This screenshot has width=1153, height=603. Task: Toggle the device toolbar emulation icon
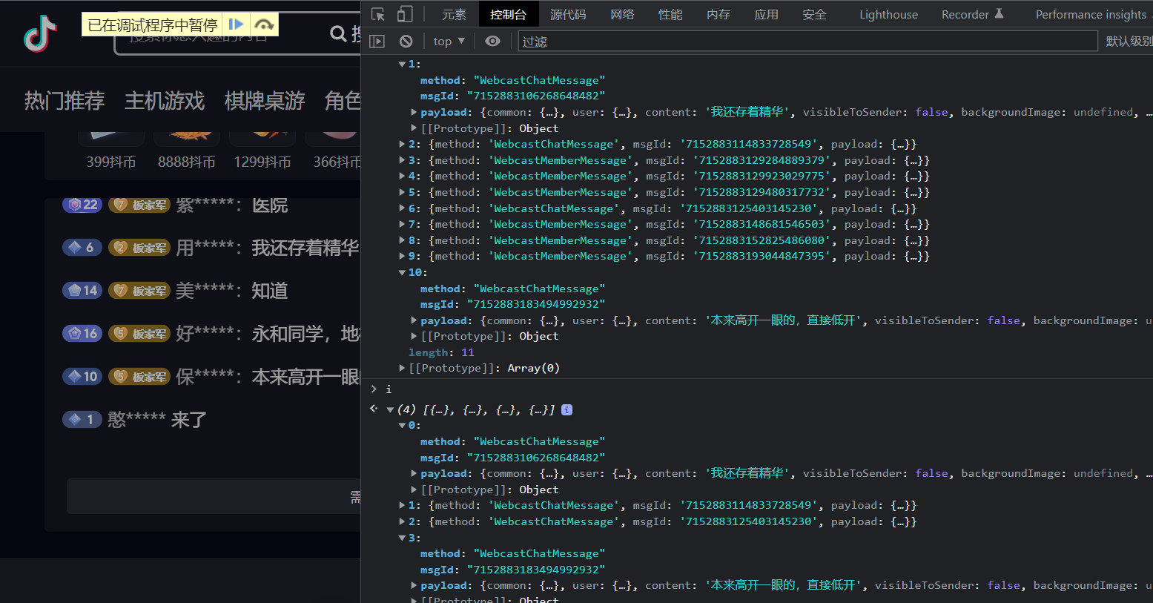(405, 14)
